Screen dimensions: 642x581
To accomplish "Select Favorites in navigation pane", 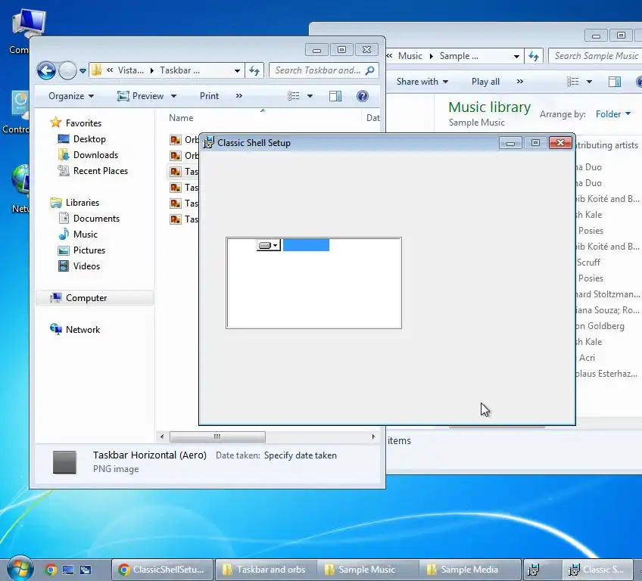I will coord(83,123).
